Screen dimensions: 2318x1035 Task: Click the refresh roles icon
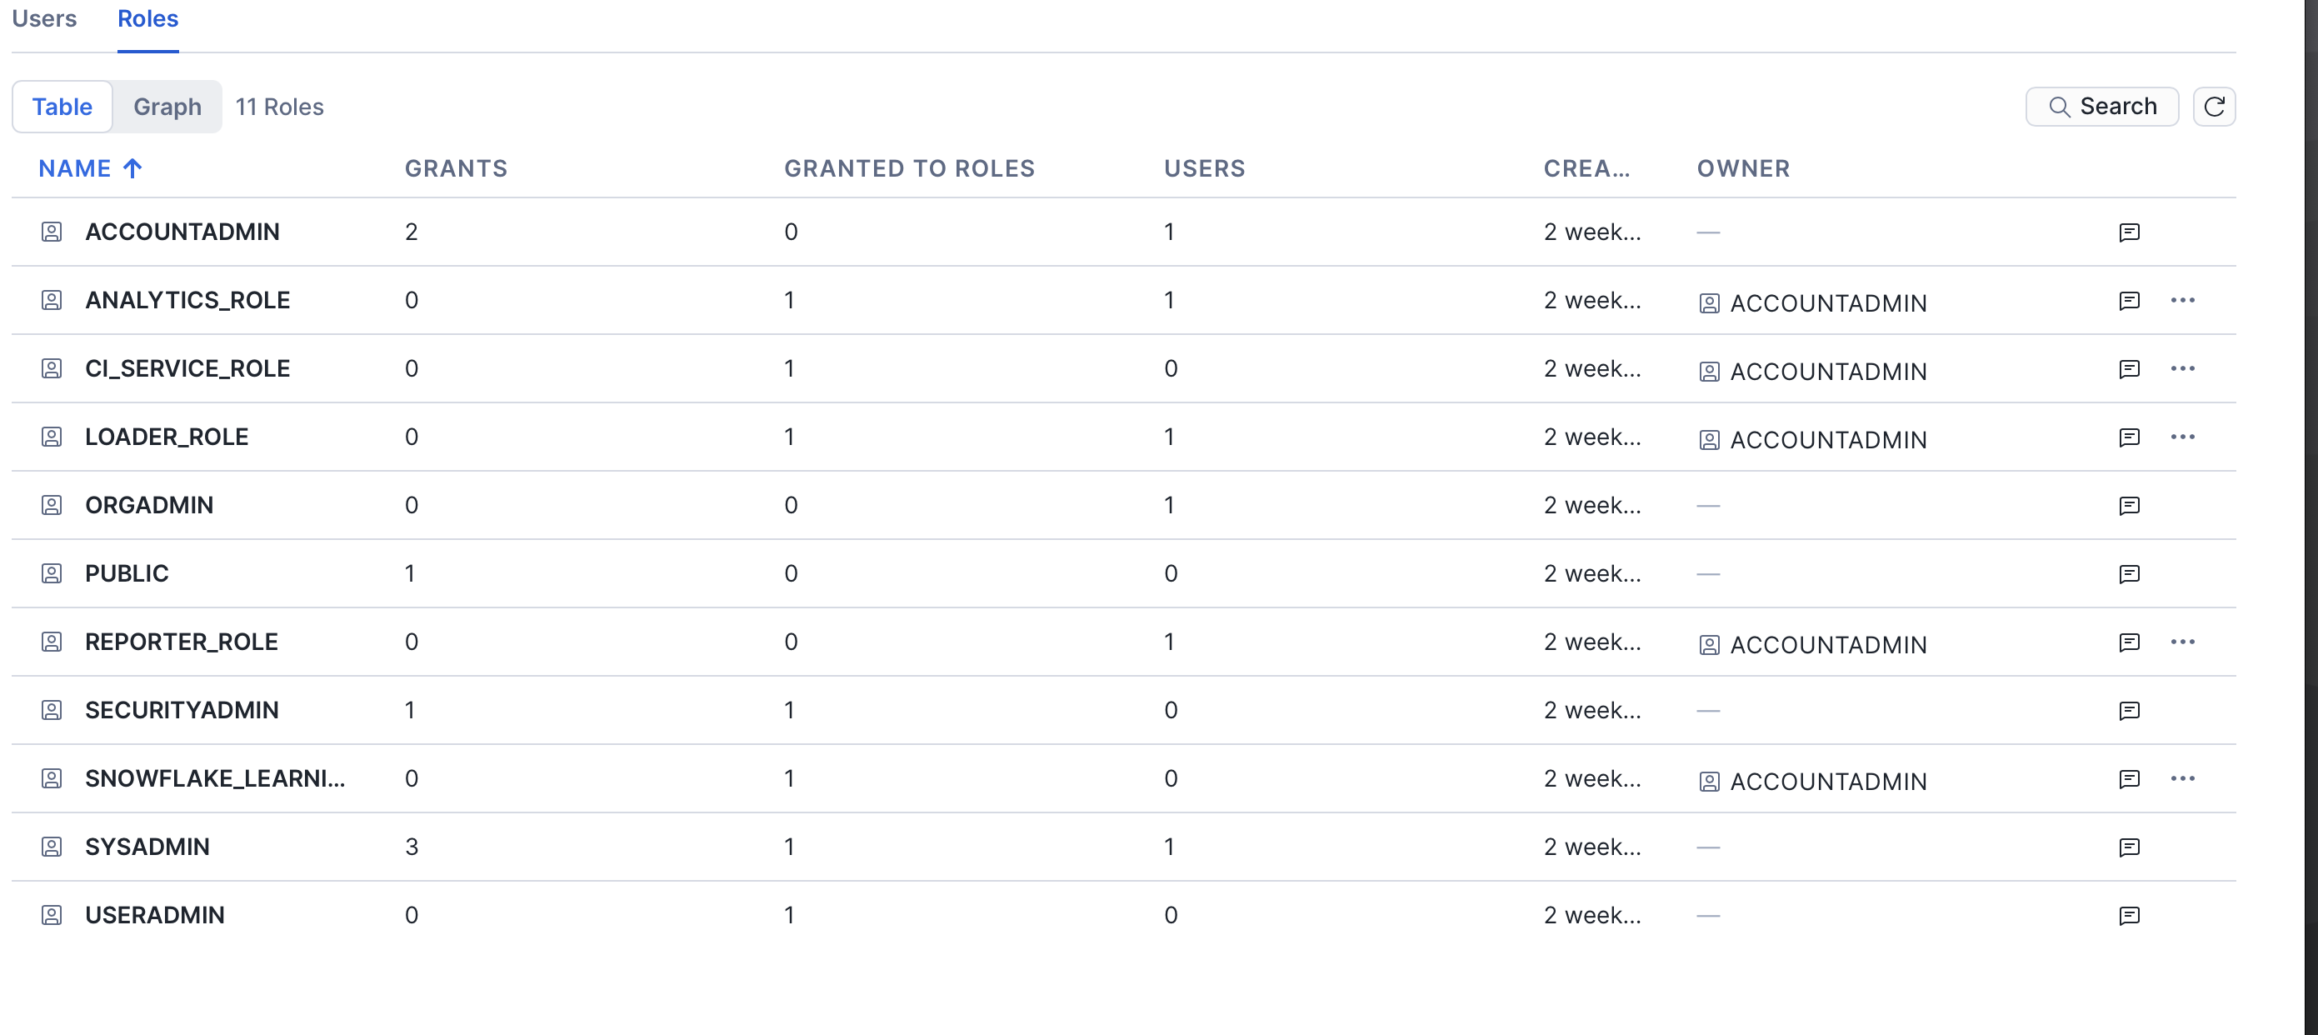click(2214, 107)
